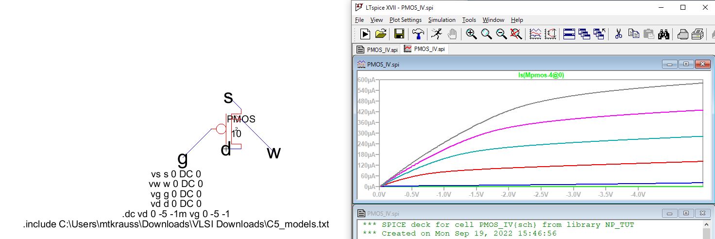Click the Open file folder icon

pyautogui.click(x=381, y=34)
